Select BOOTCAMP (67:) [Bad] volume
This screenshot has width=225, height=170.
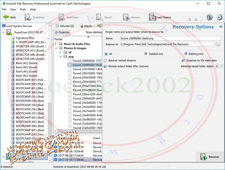click(28, 130)
